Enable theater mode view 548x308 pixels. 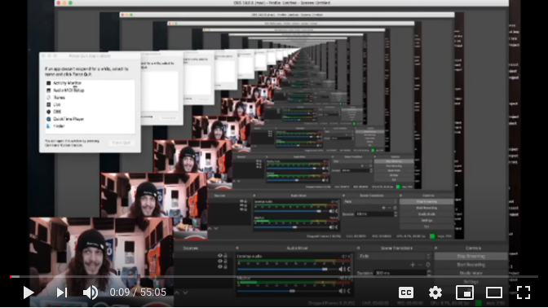494,293
